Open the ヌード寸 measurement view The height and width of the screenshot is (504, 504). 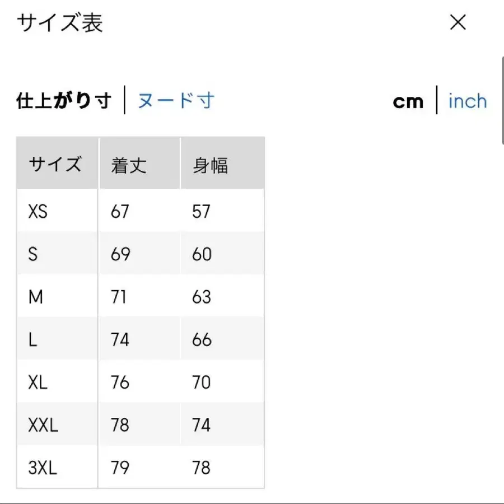175,100
